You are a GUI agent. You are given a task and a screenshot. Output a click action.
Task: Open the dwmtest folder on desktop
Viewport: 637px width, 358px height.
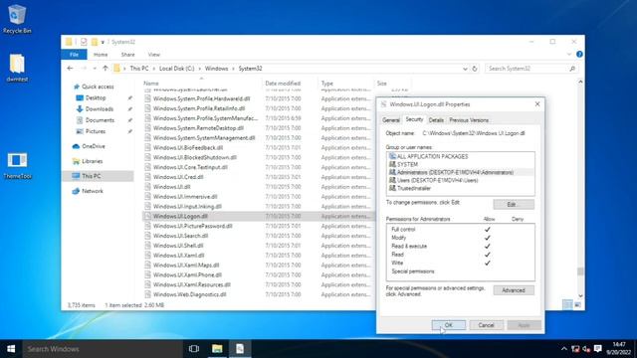point(17,69)
